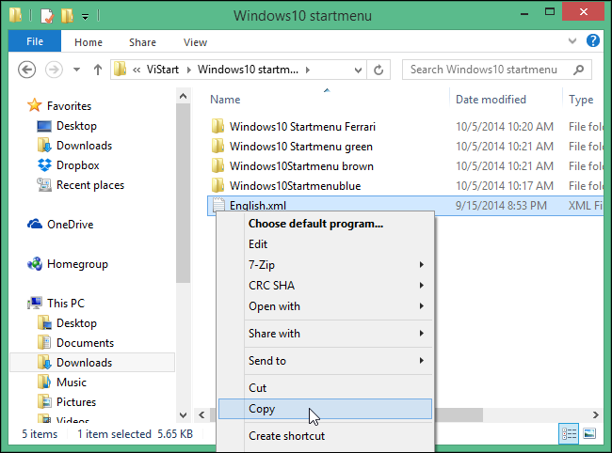Sort by Type column header
This screenshot has width=612, height=453.
[x=581, y=100]
